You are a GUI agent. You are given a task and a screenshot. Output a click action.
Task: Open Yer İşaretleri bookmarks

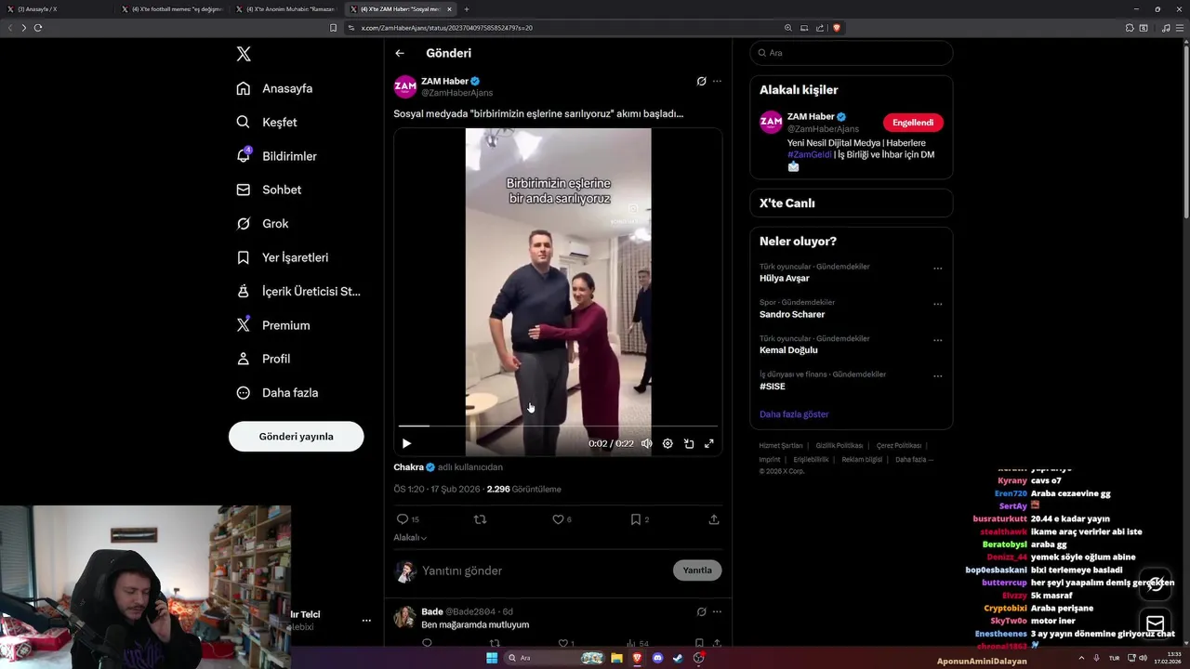(282, 257)
